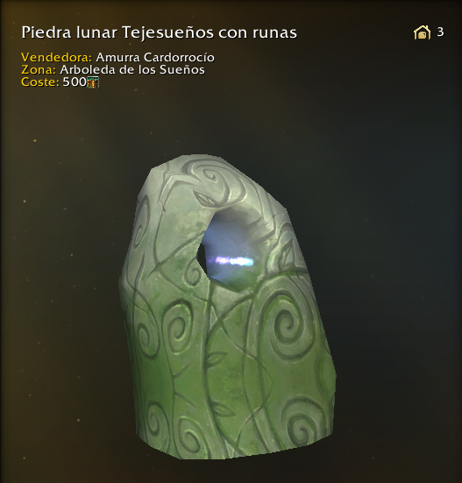Click the item title Piedra lunar Tejesueños con runas
The image size is (462, 483).
[x=160, y=32]
